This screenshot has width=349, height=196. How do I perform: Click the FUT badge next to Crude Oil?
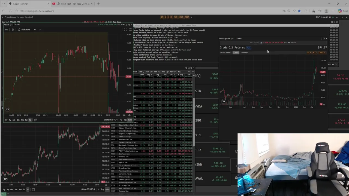[x=249, y=48]
